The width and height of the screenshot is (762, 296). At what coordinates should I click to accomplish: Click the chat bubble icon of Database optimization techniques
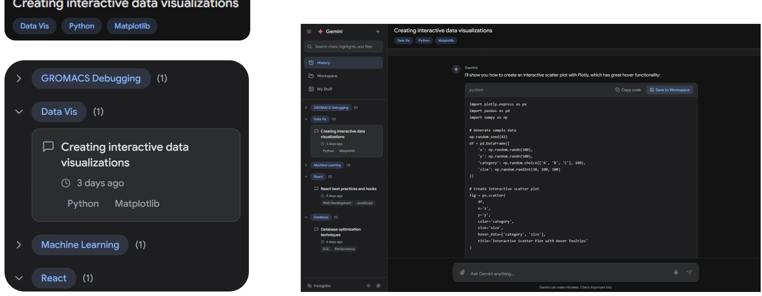point(316,229)
